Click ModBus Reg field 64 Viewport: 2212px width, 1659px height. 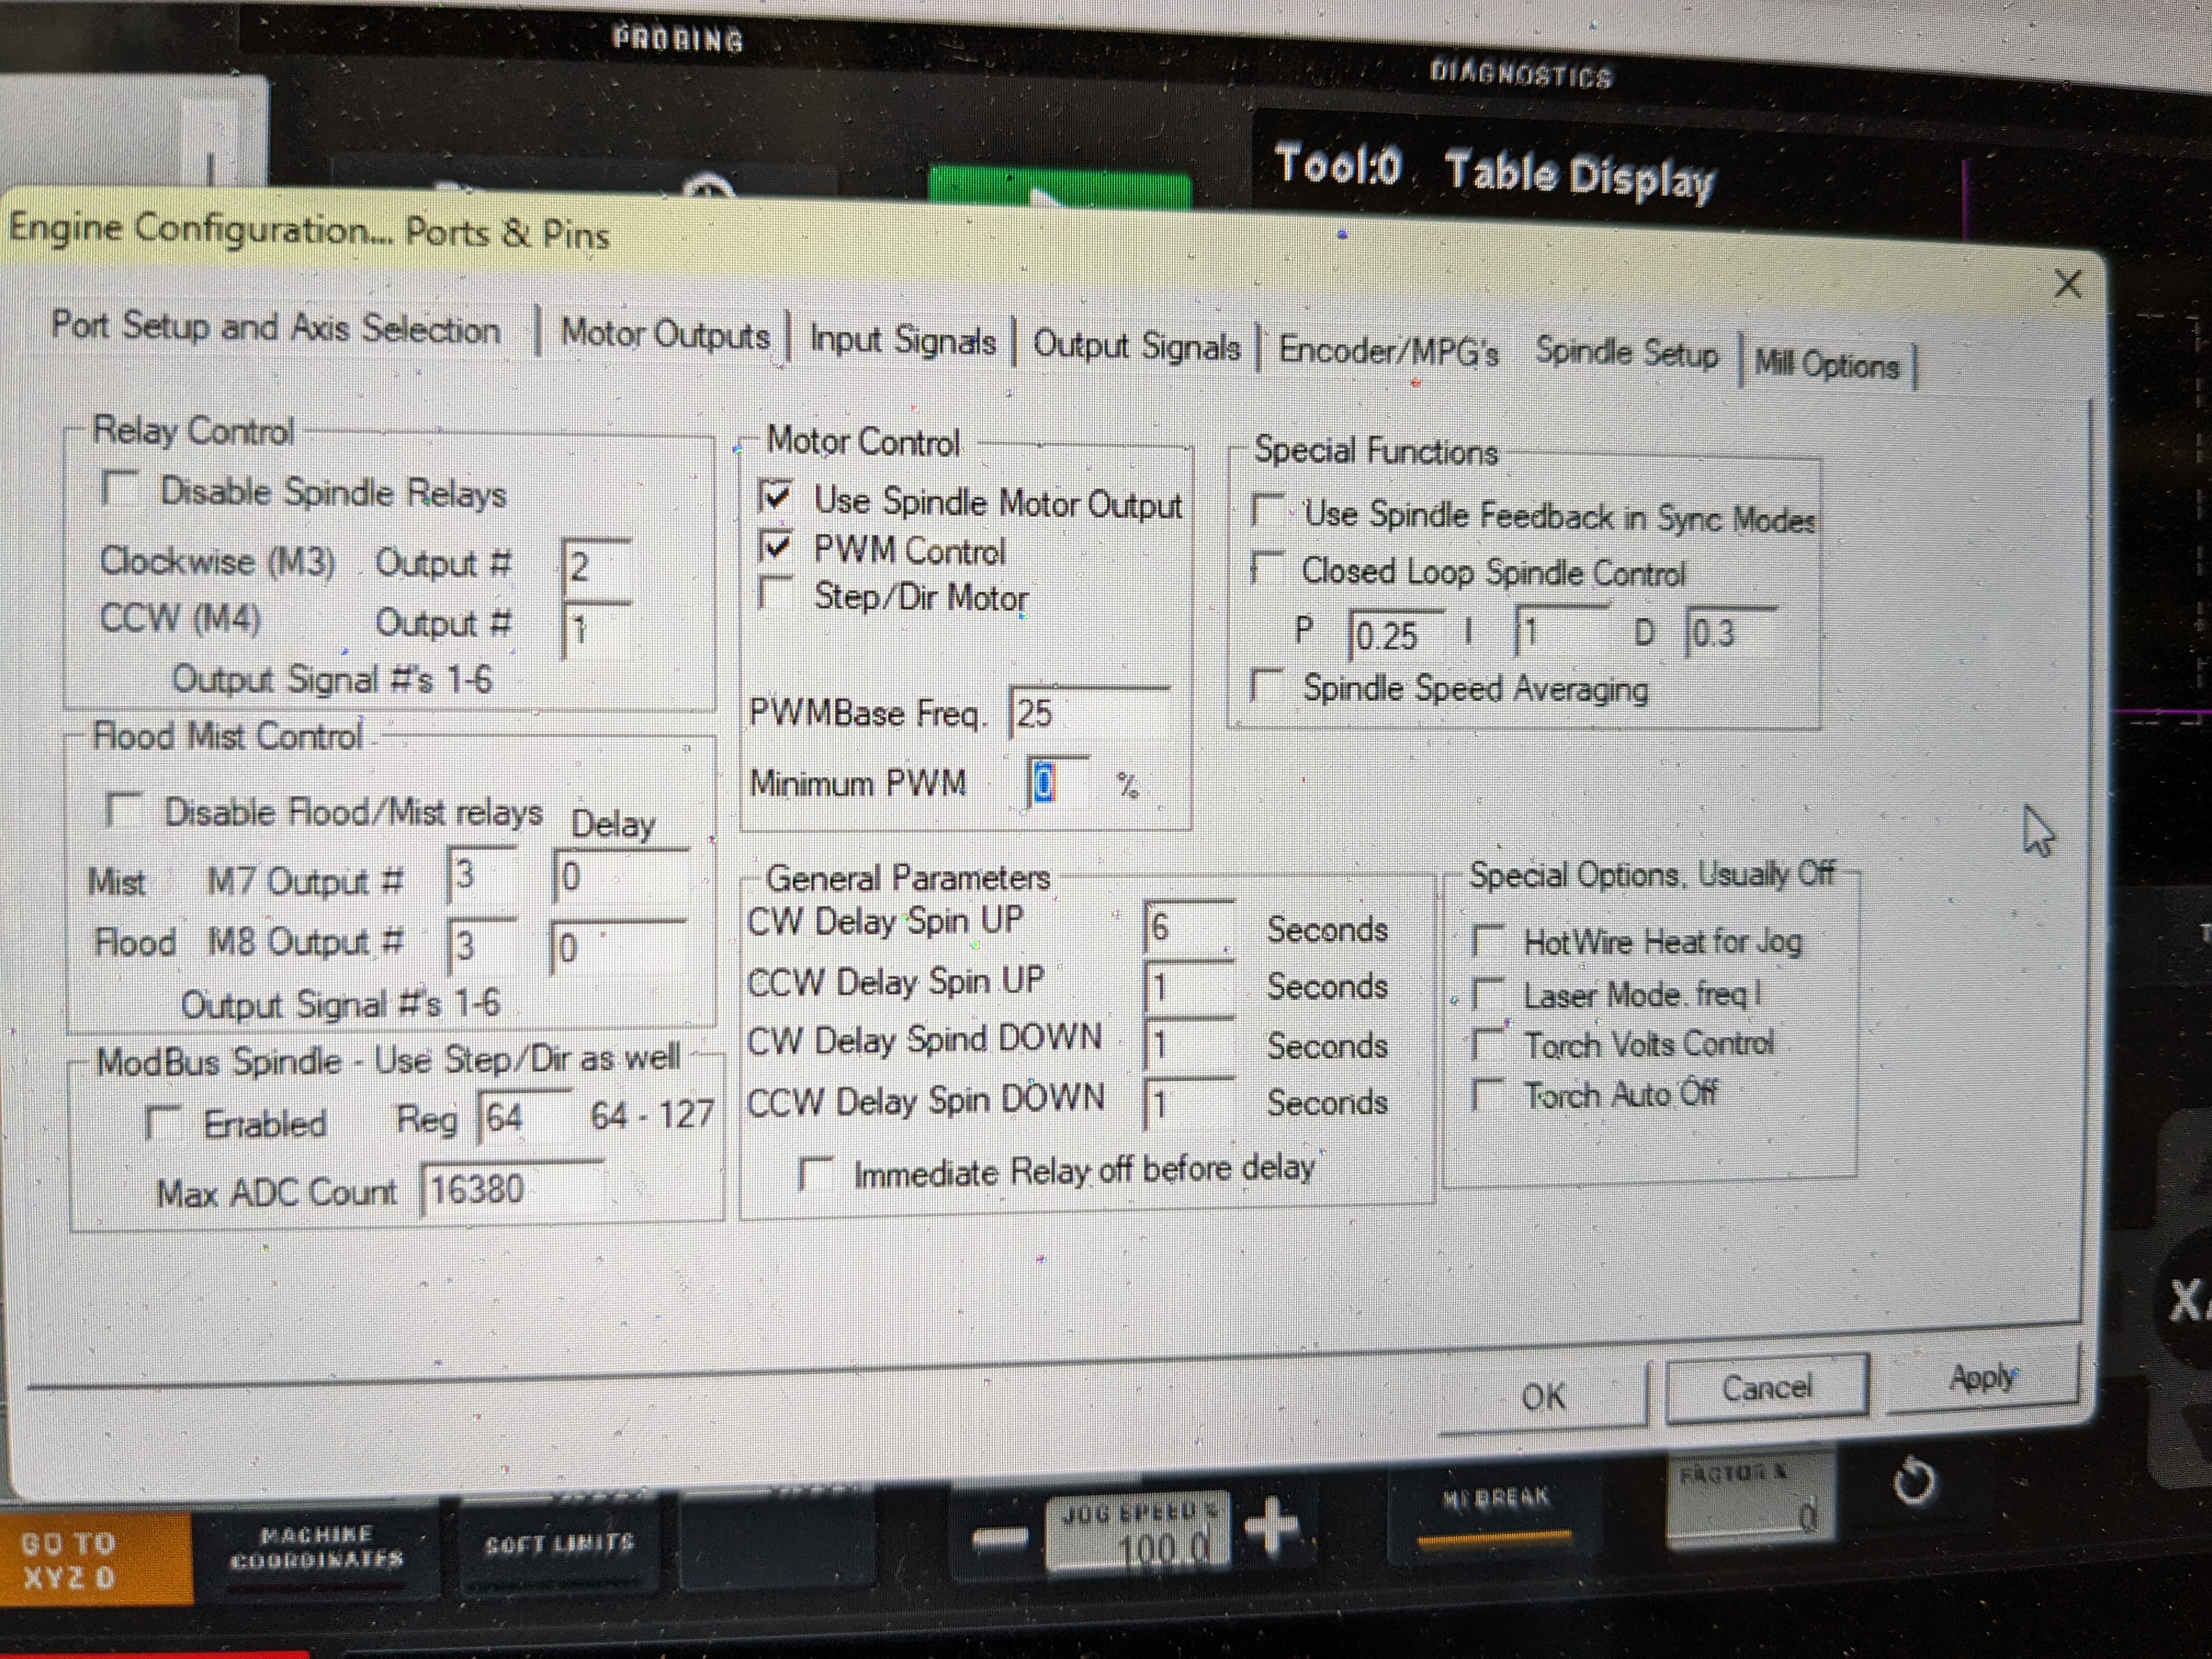click(524, 1116)
